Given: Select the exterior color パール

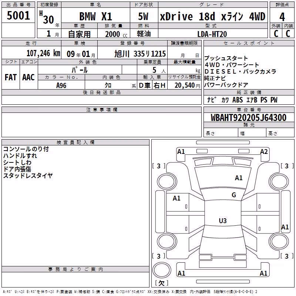Looking at the screenshot, I should point(80,70).
